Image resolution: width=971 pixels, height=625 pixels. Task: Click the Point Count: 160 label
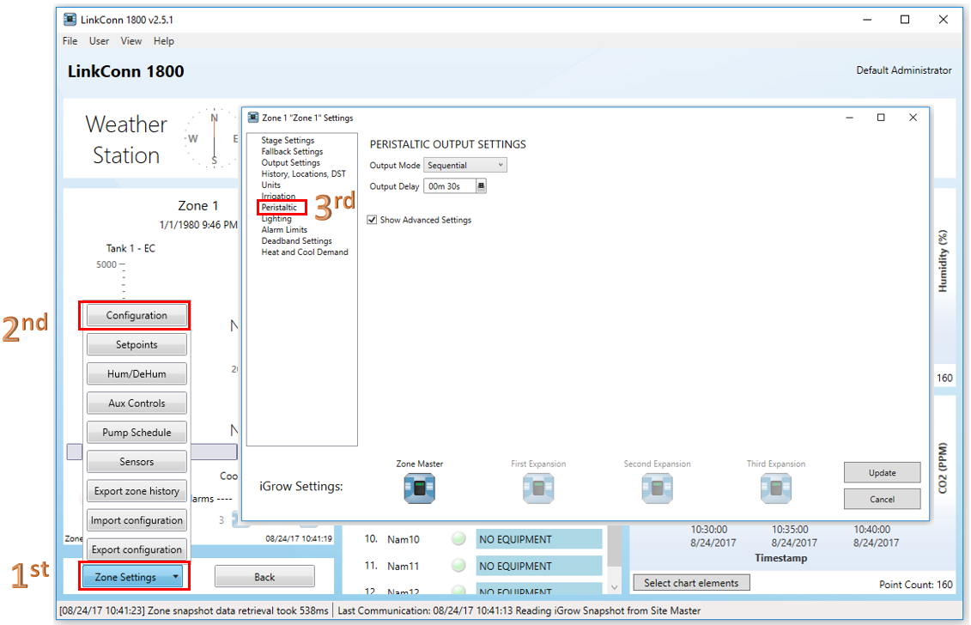916,584
